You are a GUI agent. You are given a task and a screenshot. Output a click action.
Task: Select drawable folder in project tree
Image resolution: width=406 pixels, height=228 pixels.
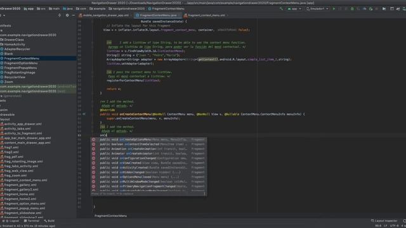click(7, 115)
